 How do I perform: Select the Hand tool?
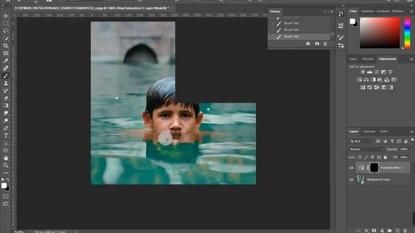click(6, 158)
